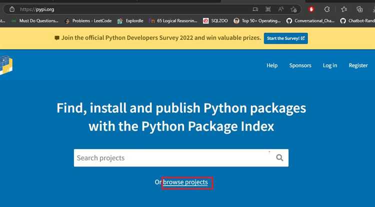Viewport: 375px width, 207px height.
Task: Click the PyPI logo
Action: (x=6, y=65)
